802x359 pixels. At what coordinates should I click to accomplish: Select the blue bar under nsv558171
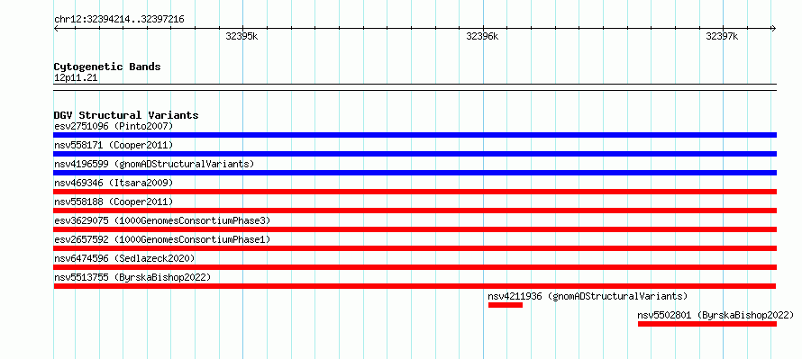click(415, 154)
